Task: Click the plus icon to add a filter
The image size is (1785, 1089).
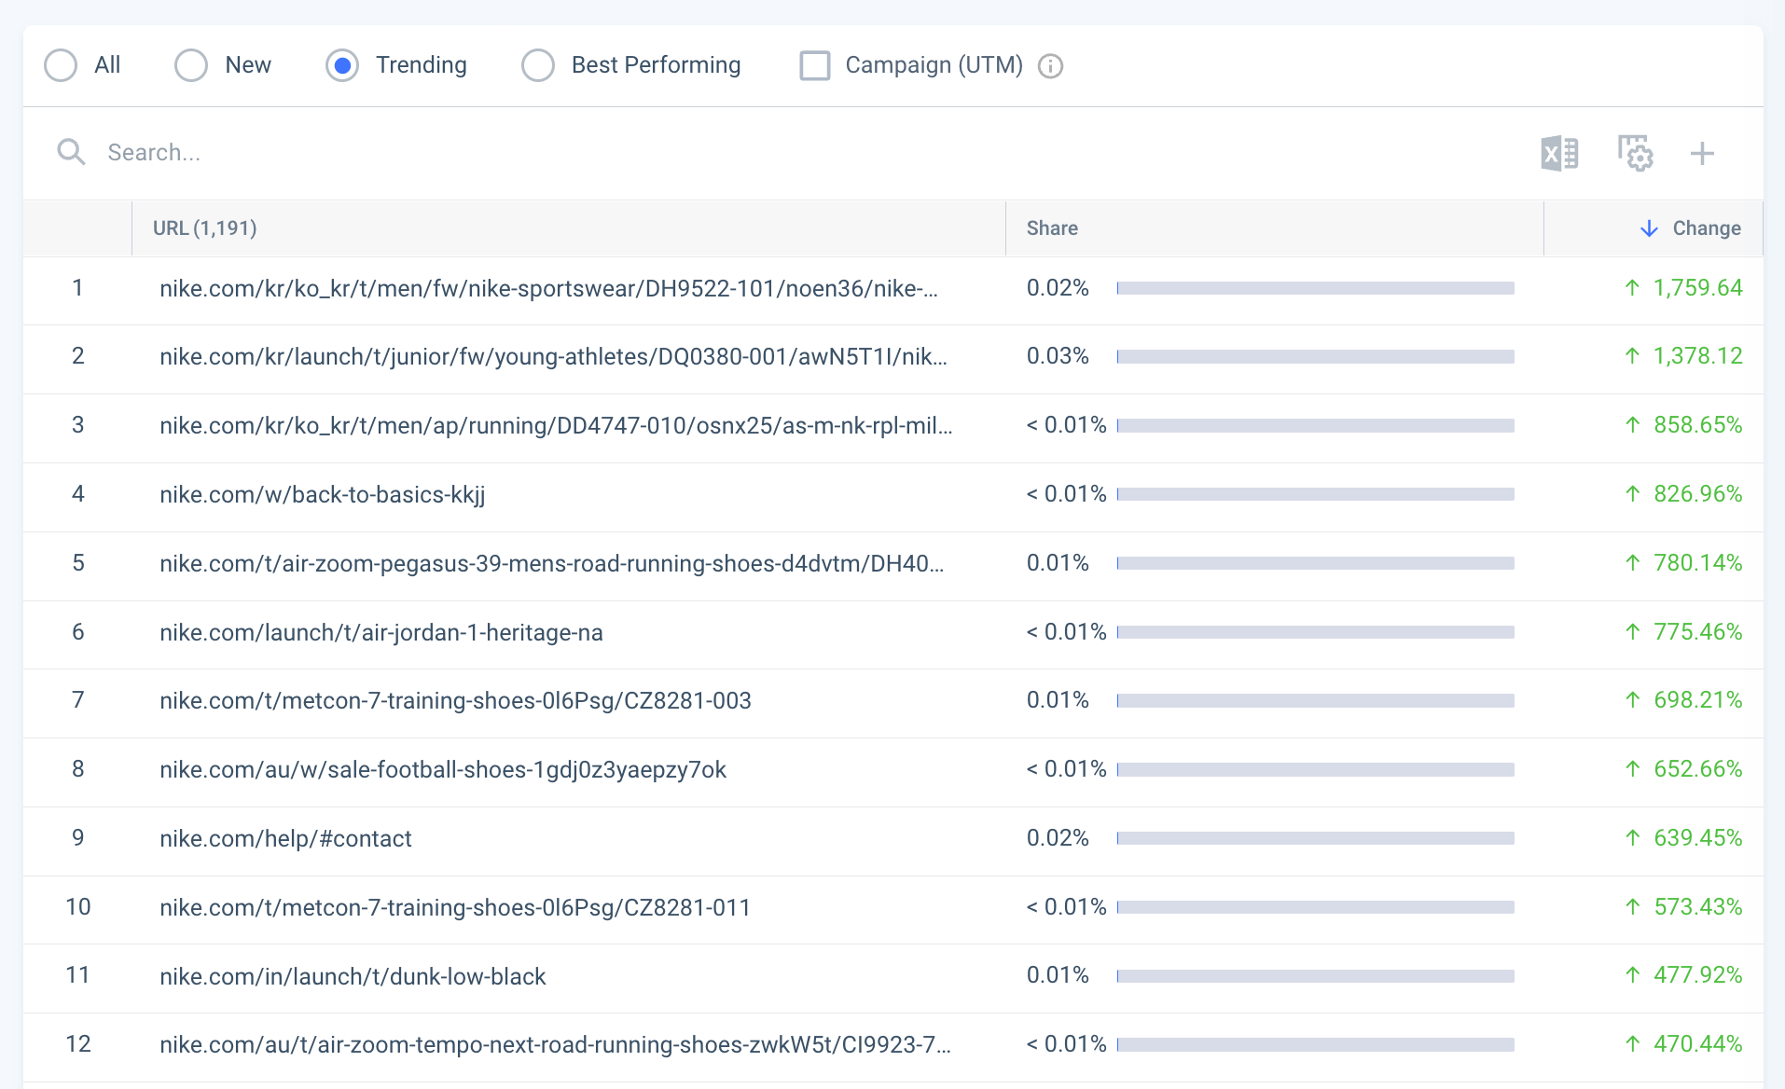Action: pos(1703,152)
